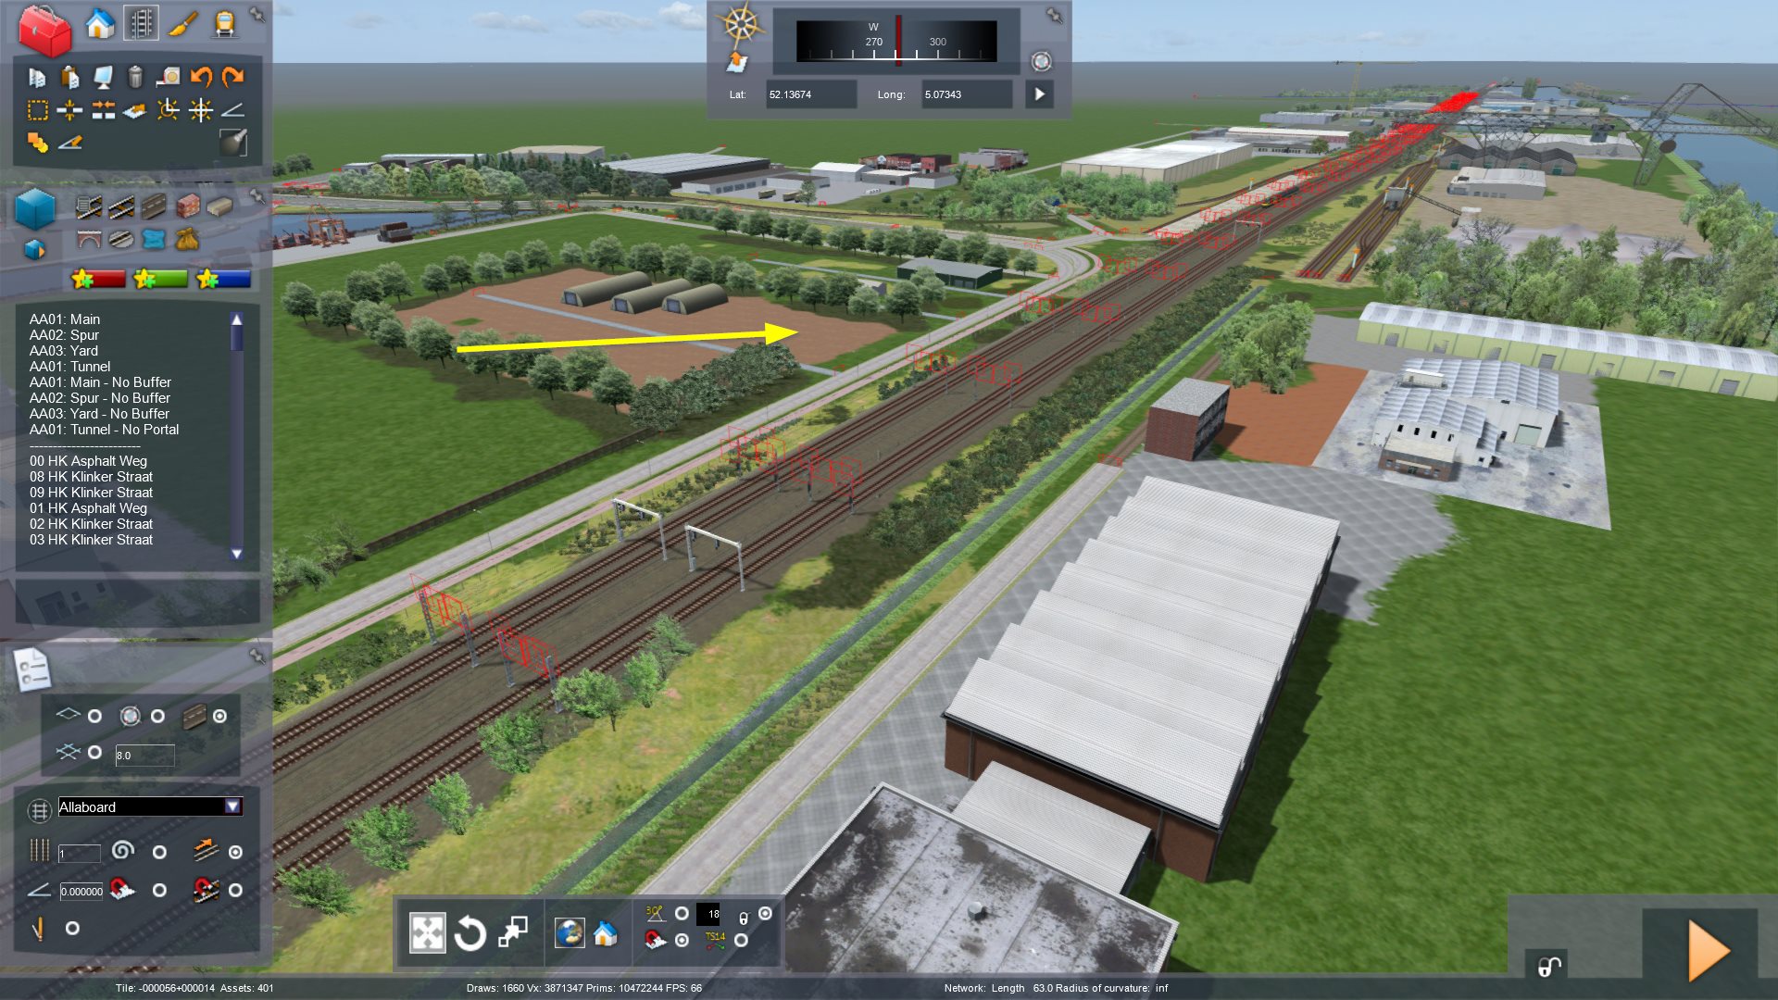
Task: Click the list scroll-down arrow
Action: [x=237, y=554]
